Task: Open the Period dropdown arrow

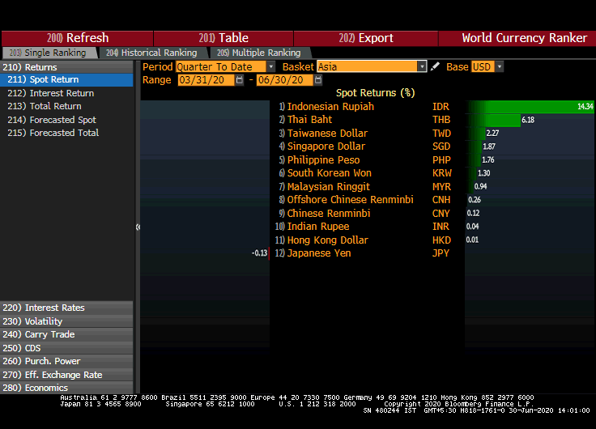Action: tap(270, 67)
